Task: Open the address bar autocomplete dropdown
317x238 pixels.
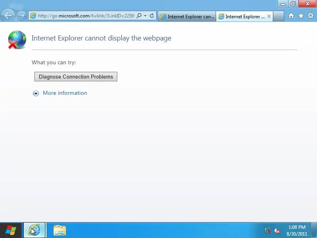Action: [x=145, y=15]
